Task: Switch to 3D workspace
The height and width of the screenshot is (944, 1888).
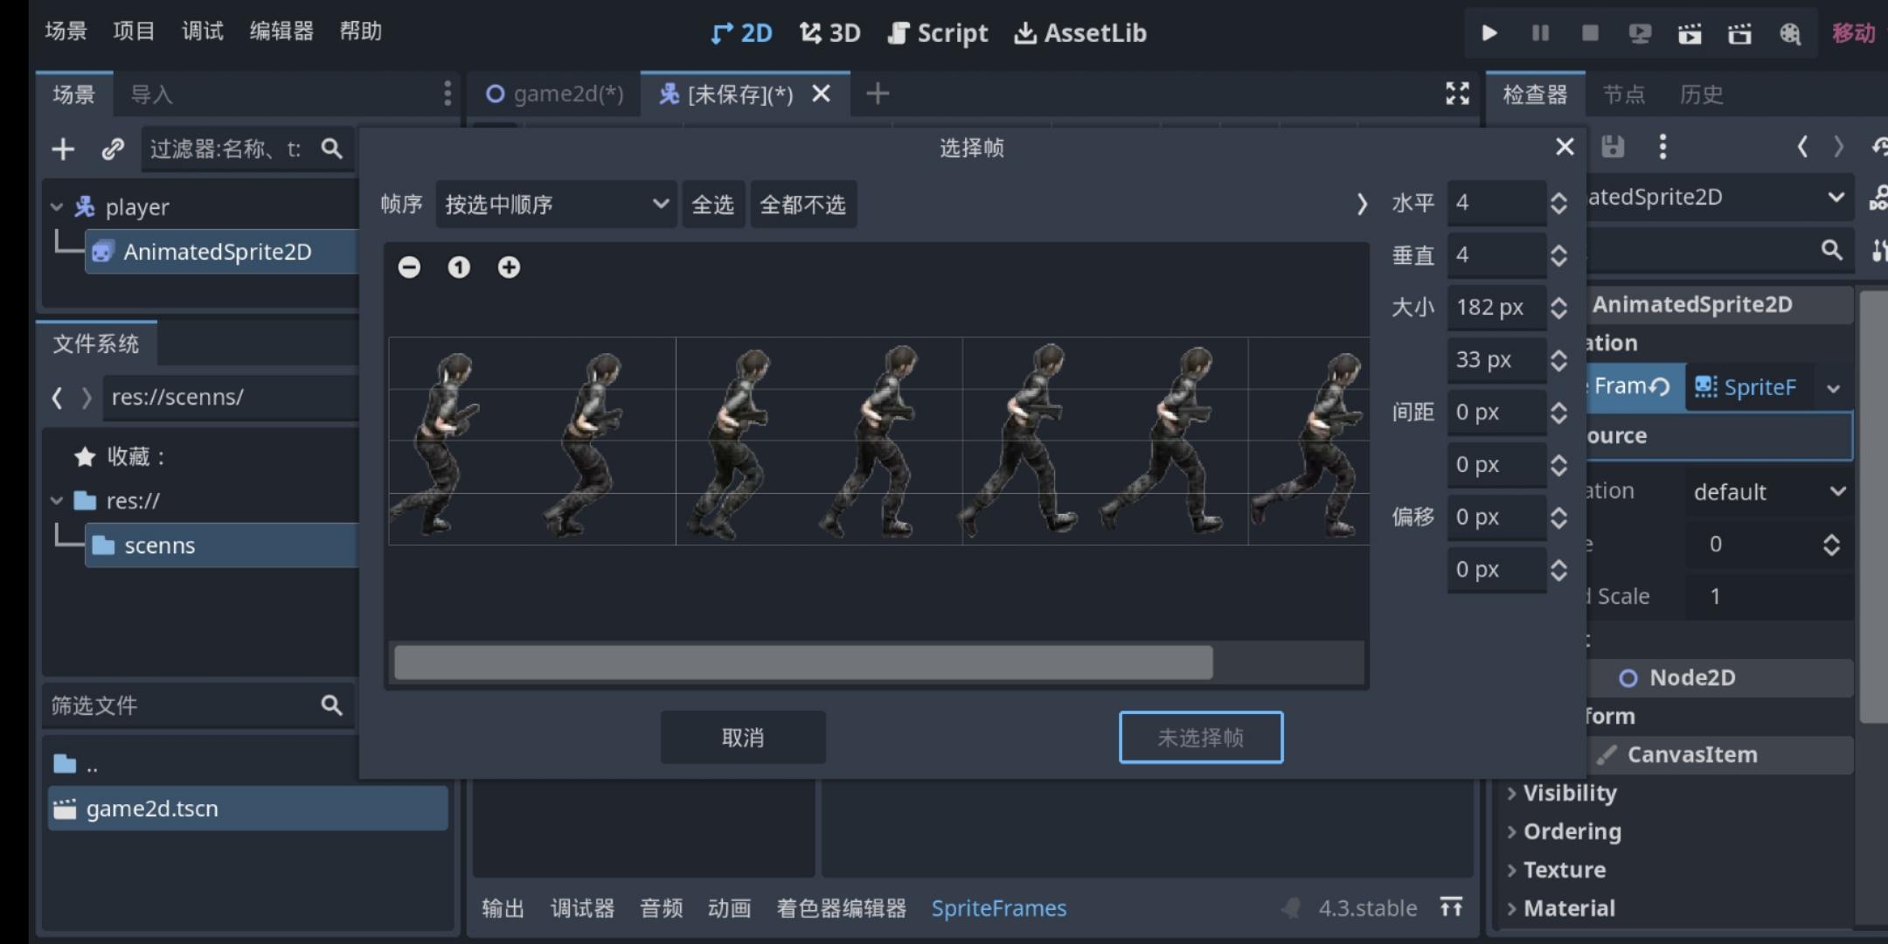Action: click(829, 33)
